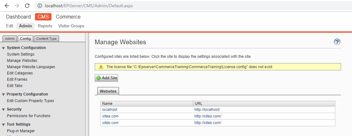Collapse the Tool Settings section

pos(3,125)
